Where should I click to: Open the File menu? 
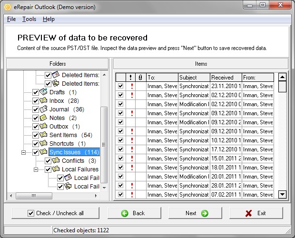click(11, 19)
